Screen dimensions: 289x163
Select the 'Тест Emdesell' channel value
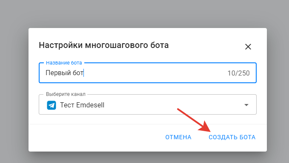coord(82,105)
